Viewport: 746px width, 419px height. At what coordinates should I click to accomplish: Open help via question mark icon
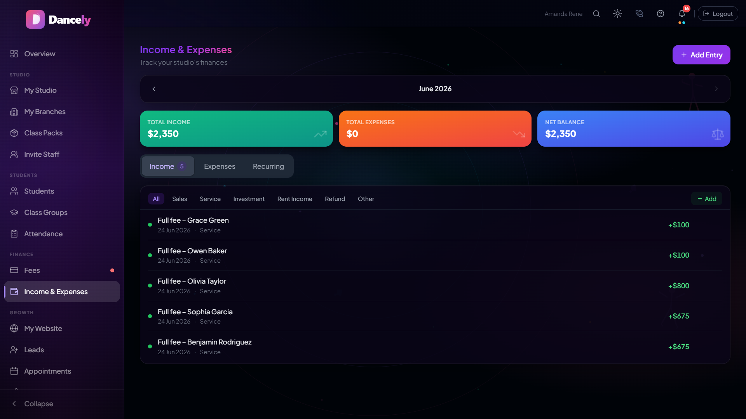[661, 14]
